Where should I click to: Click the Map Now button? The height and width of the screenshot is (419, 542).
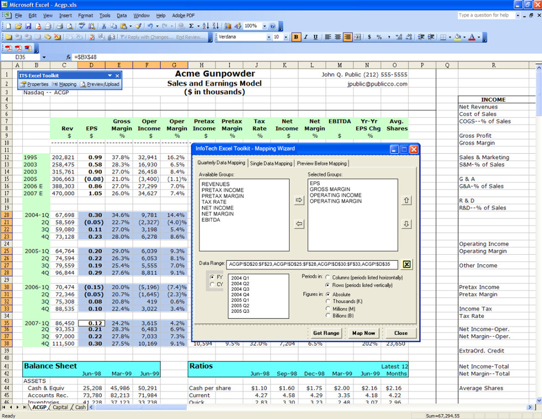363,333
